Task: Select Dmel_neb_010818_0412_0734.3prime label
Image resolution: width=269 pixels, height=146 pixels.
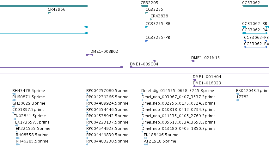Action: [x=178, y=110]
